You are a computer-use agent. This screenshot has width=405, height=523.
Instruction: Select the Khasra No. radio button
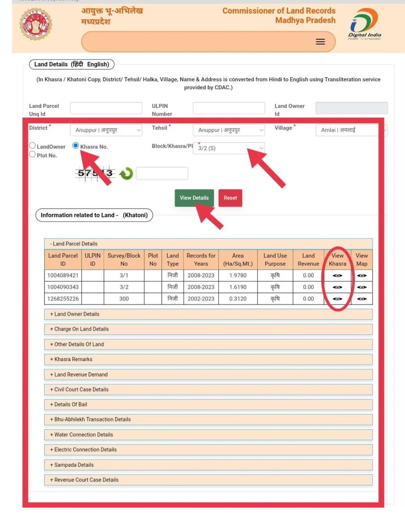pos(76,146)
